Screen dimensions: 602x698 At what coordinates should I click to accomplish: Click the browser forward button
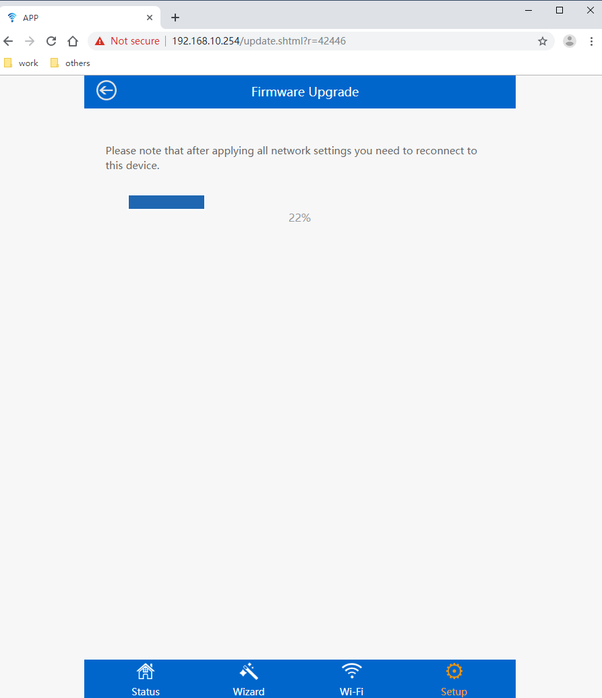[x=30, y=41]
